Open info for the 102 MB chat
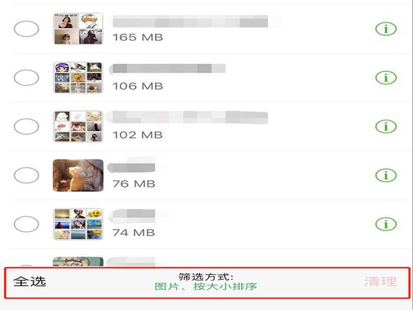This screenshot has width=413, height=310. (x=386, y=126)
